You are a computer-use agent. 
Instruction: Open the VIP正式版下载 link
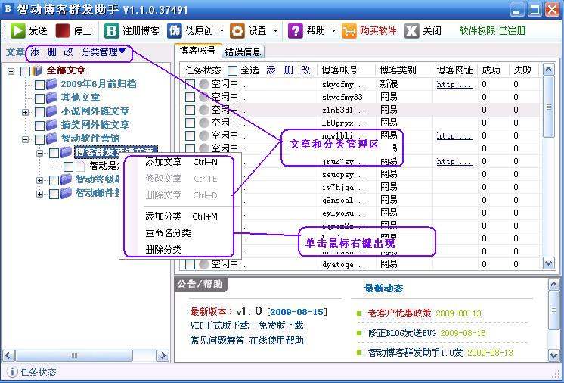point(218,325)
